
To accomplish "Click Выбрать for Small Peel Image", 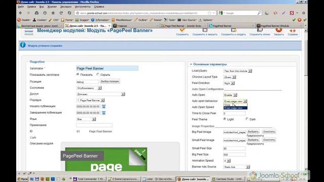I will click(x=253, y=140).
